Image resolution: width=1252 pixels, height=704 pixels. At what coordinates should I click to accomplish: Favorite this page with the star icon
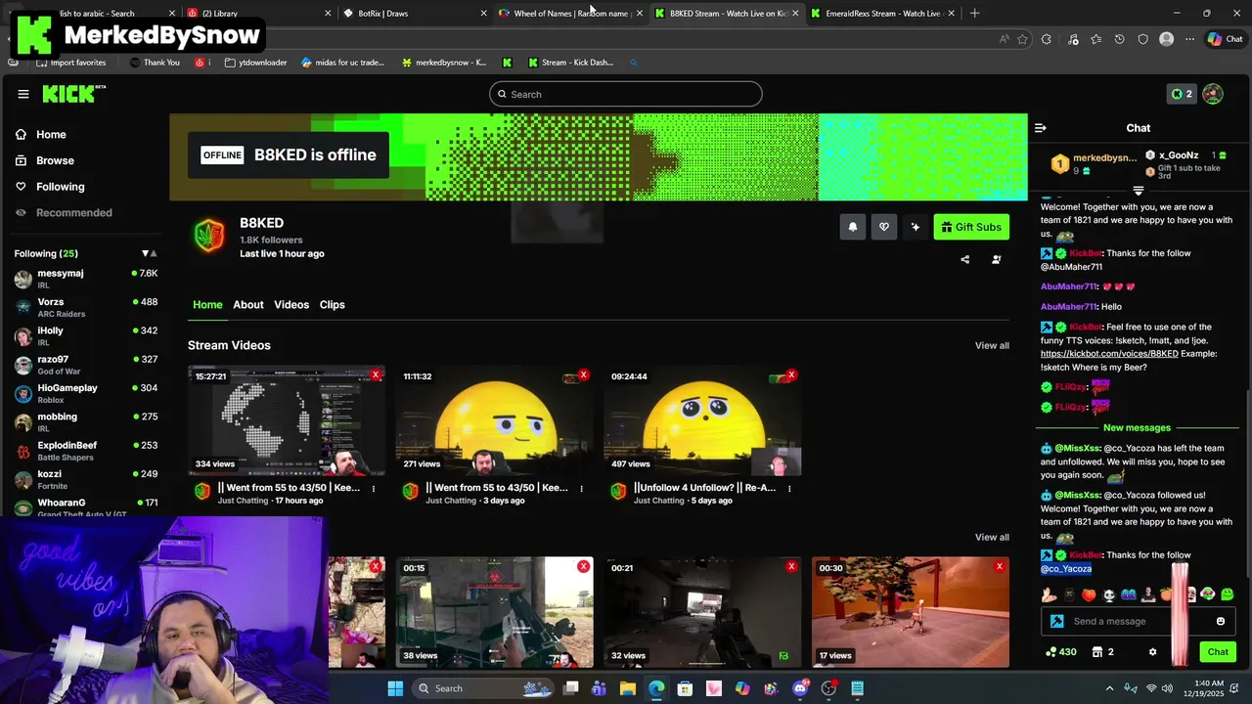click(x=1023, y=39)
